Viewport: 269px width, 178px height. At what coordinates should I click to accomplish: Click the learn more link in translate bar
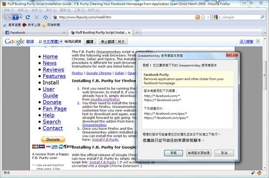click(x=246, y=41)
